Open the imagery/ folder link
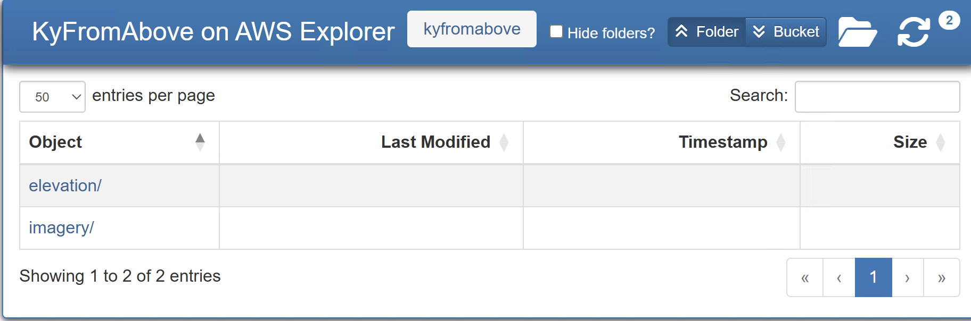This screenshot has height=321, width=971. coord(61,227)
